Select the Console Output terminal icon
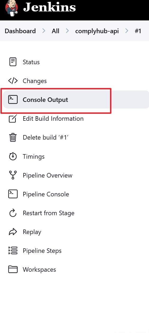 13,100
